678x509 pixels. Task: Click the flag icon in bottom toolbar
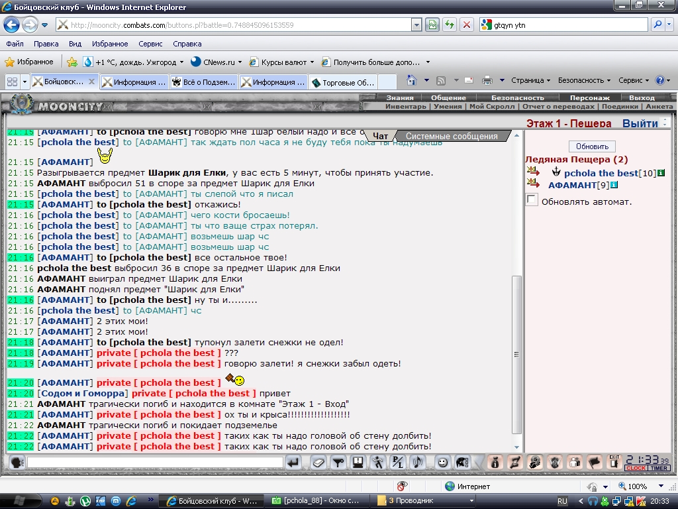[x=595, y=463]
